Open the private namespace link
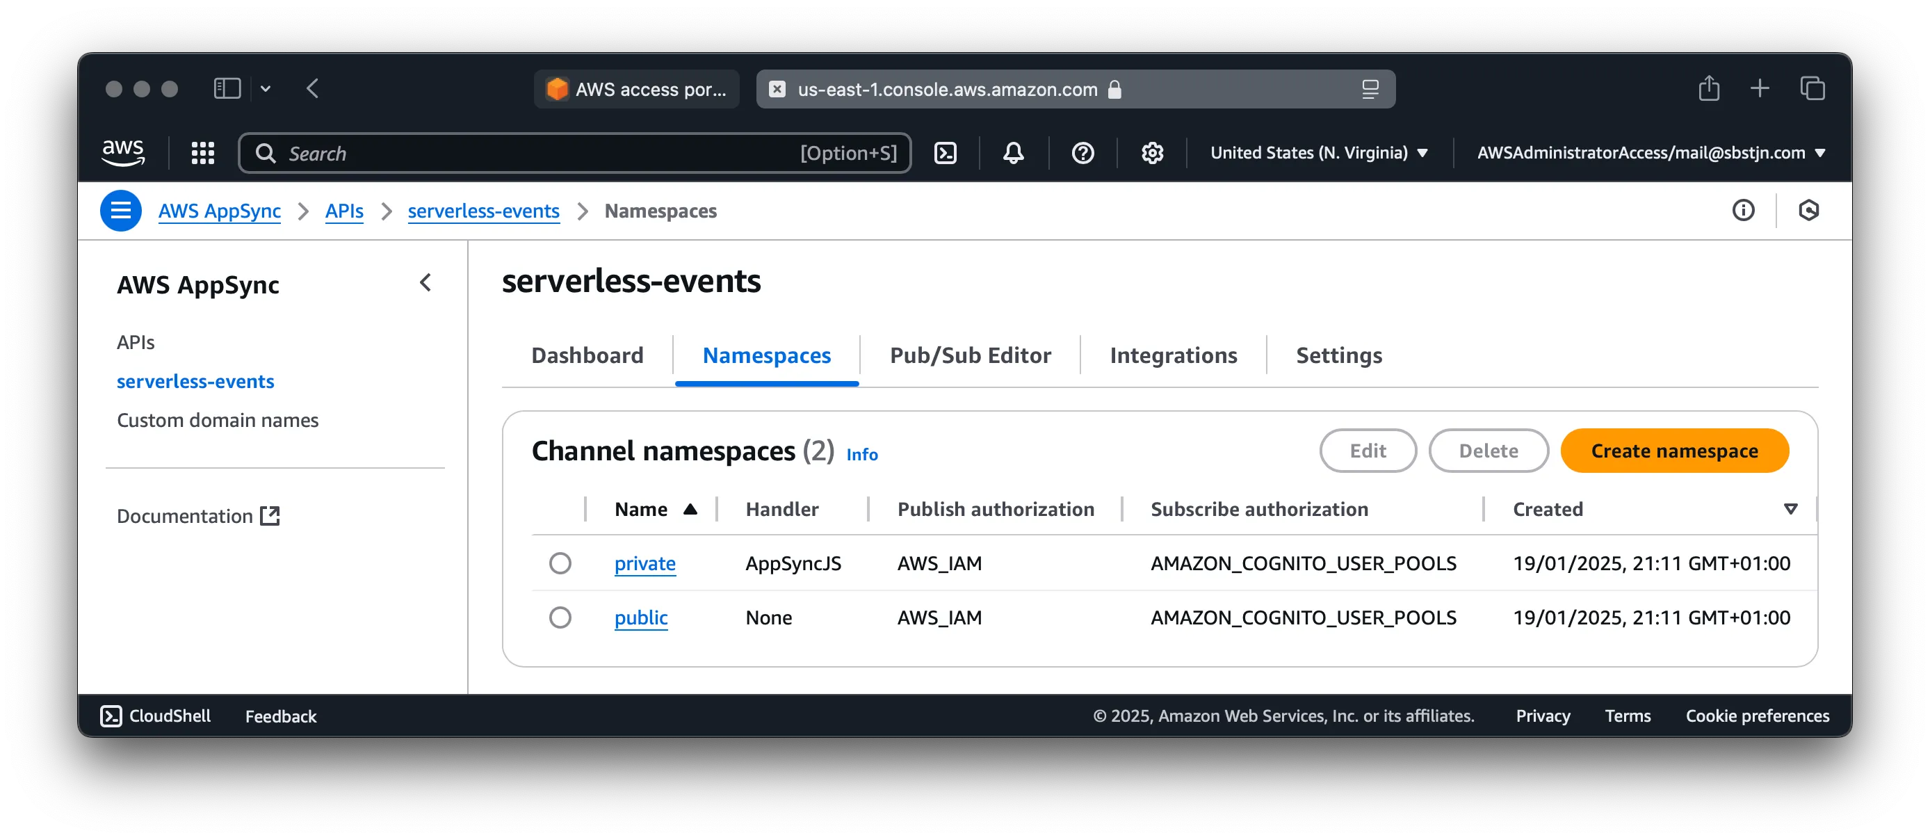1930x840 pixels. pos(645,563)
